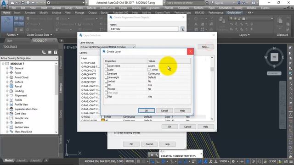Image resolution: width=294 pixels, height=165 pixels.
Task: Click the Toolspace large ribbon button
Action: click(x=7, y=24)
